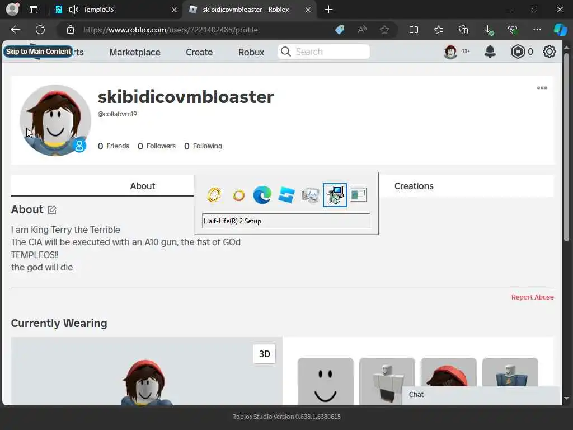The width and height of the screenshot is (573, 430).
Task: View the 0 Following list
Action: click(203, 146)
